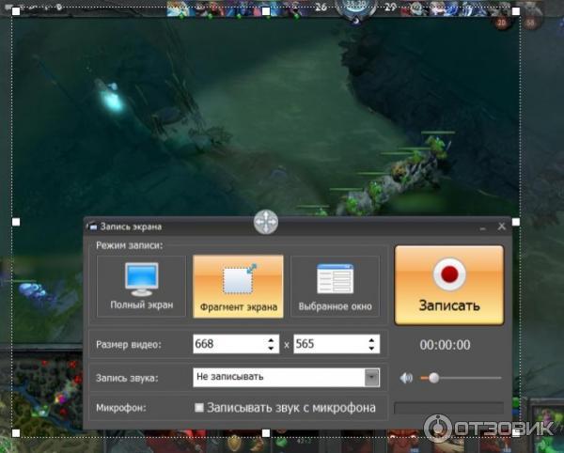Decrease video height with the down arrow
Viewport: 564px width, 453px height.
pyautogui.click(x=372, y=350)
